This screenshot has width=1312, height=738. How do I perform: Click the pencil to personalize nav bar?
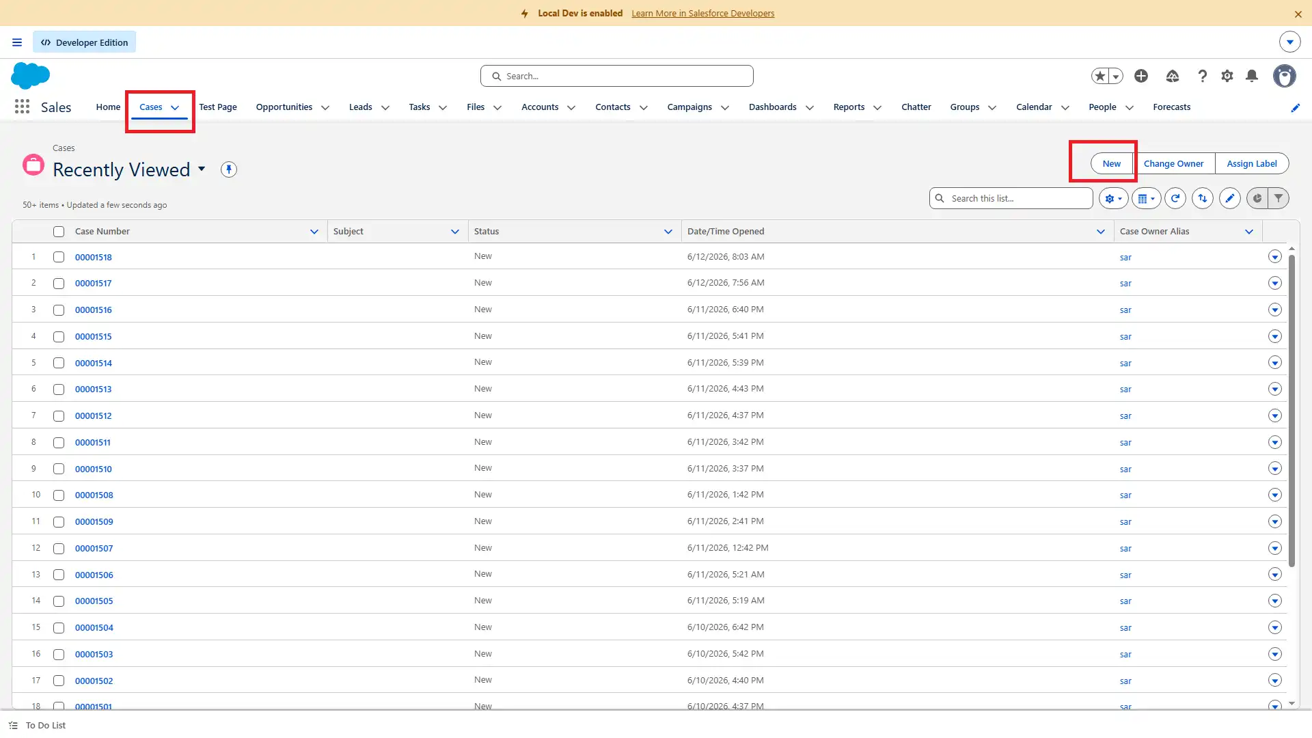pyautogui.click(x=1296, y=108)
